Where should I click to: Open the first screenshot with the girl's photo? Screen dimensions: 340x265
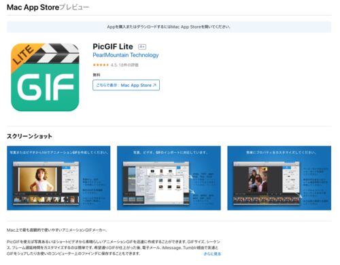(x=58, y=178)
